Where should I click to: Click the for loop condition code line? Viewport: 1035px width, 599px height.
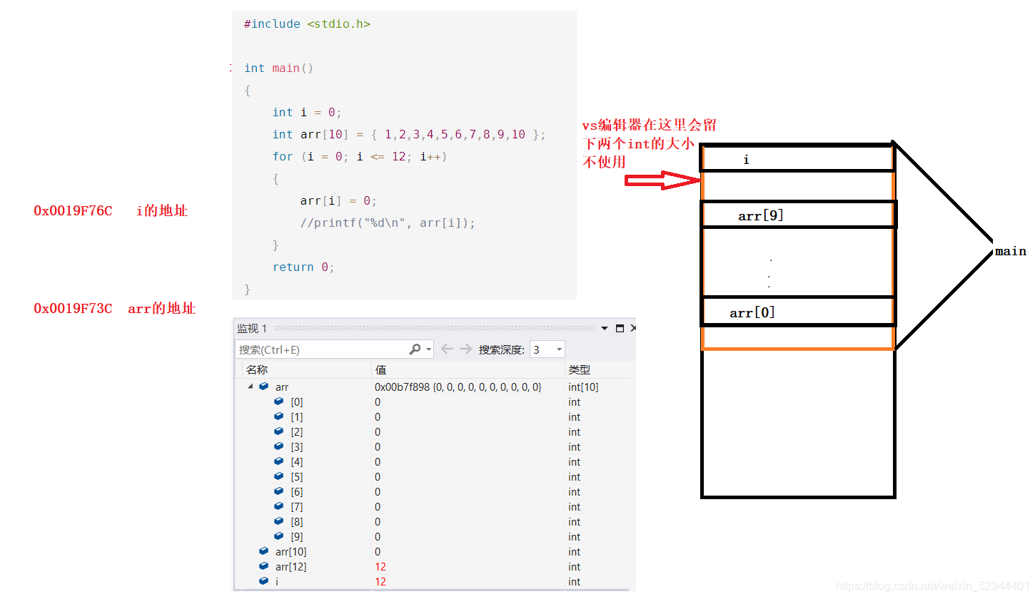click(x=359, y=156)
